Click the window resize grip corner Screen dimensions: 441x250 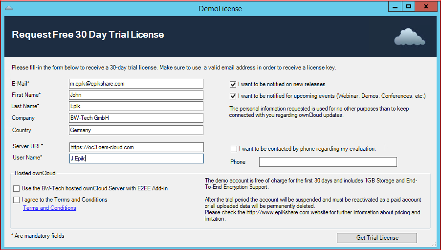tap(434, 244)
